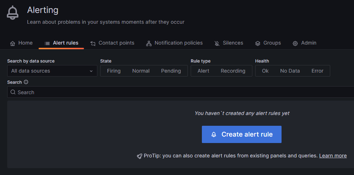
Task: Open the Learn more link
Action: [333, 156]
